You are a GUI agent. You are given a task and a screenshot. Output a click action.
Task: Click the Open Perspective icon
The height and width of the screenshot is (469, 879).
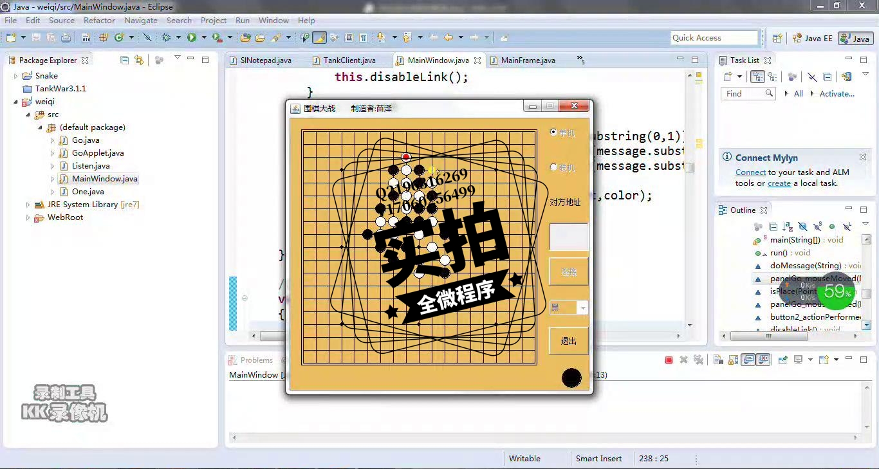coord(777,38)
